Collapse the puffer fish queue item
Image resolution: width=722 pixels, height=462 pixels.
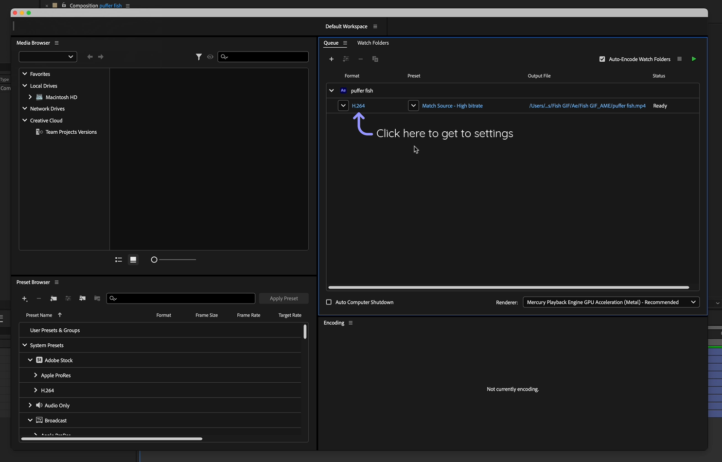coord(332,90)
